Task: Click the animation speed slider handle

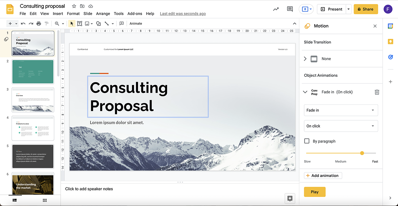Action: pos(362,153)
